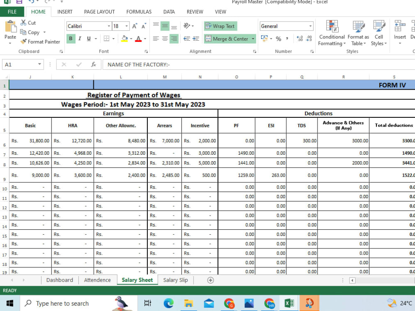Open the Salary Slip sheet tab
This screenshot has height=311, width=415.
tap(176, 280)
